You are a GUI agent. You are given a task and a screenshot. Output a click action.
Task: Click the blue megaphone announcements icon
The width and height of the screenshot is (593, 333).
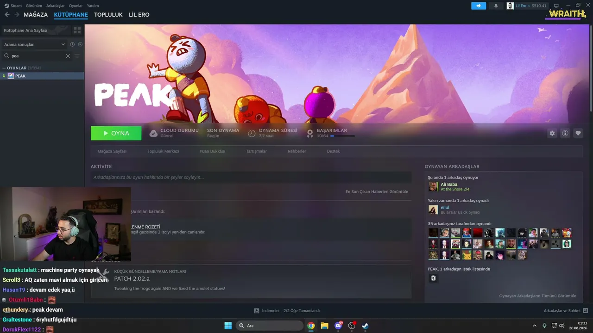point(479,6)
